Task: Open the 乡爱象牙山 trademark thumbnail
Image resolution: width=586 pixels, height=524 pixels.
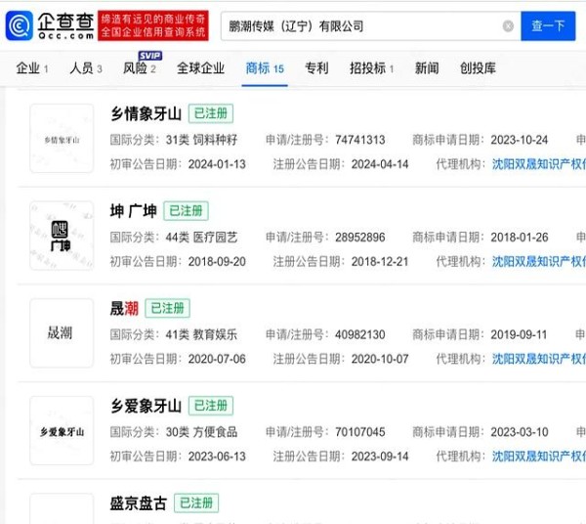Action: point(62,430)
